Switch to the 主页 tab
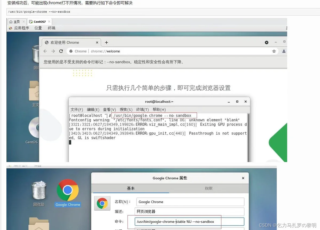Image resolution: width=320 pixels, height=230 pixels. [x=17, y=22]
